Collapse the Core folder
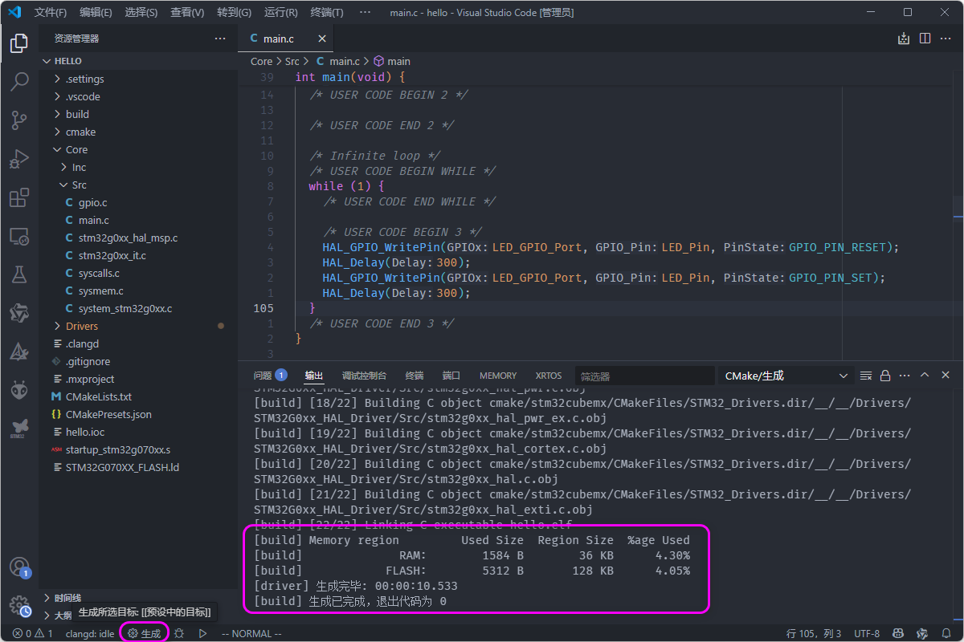 [x=76, y=149]
